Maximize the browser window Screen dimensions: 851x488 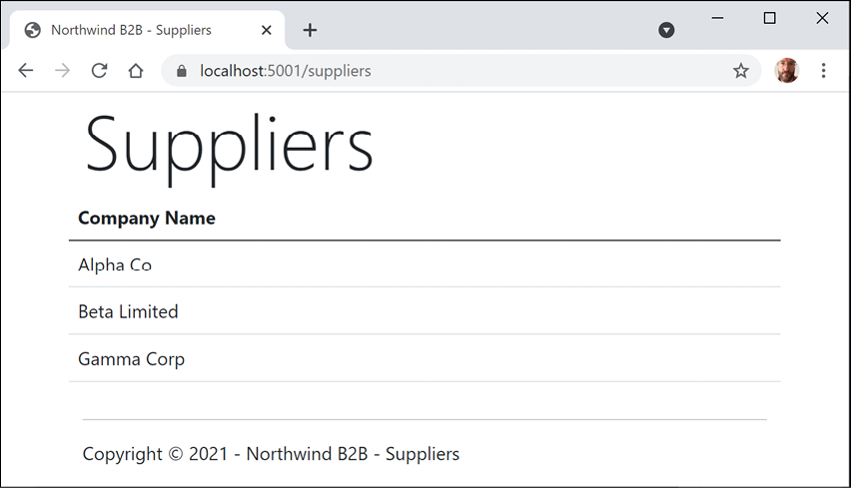[769, 18]
